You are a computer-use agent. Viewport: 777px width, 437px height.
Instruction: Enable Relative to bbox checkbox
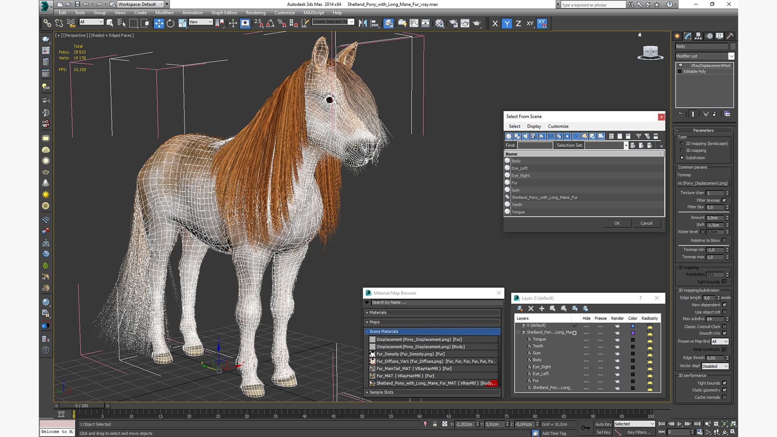[724, 240]
